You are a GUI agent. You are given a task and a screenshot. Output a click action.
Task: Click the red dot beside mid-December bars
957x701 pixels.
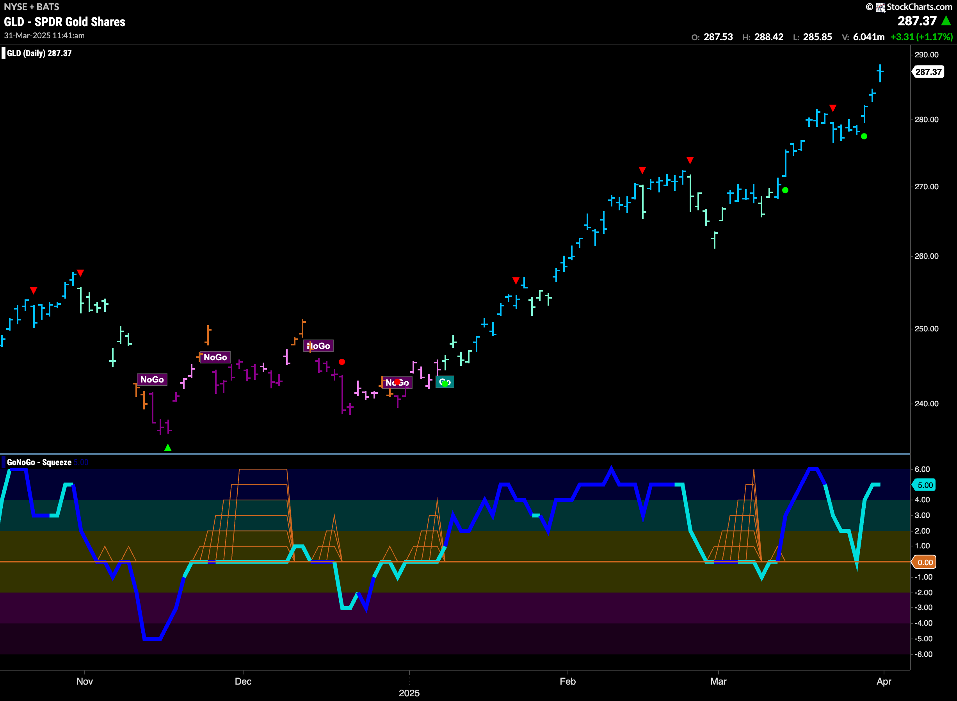342,362
